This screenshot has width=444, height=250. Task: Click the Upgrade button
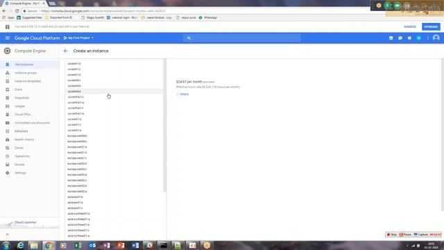pyautogui.click(x=431, y=26)
